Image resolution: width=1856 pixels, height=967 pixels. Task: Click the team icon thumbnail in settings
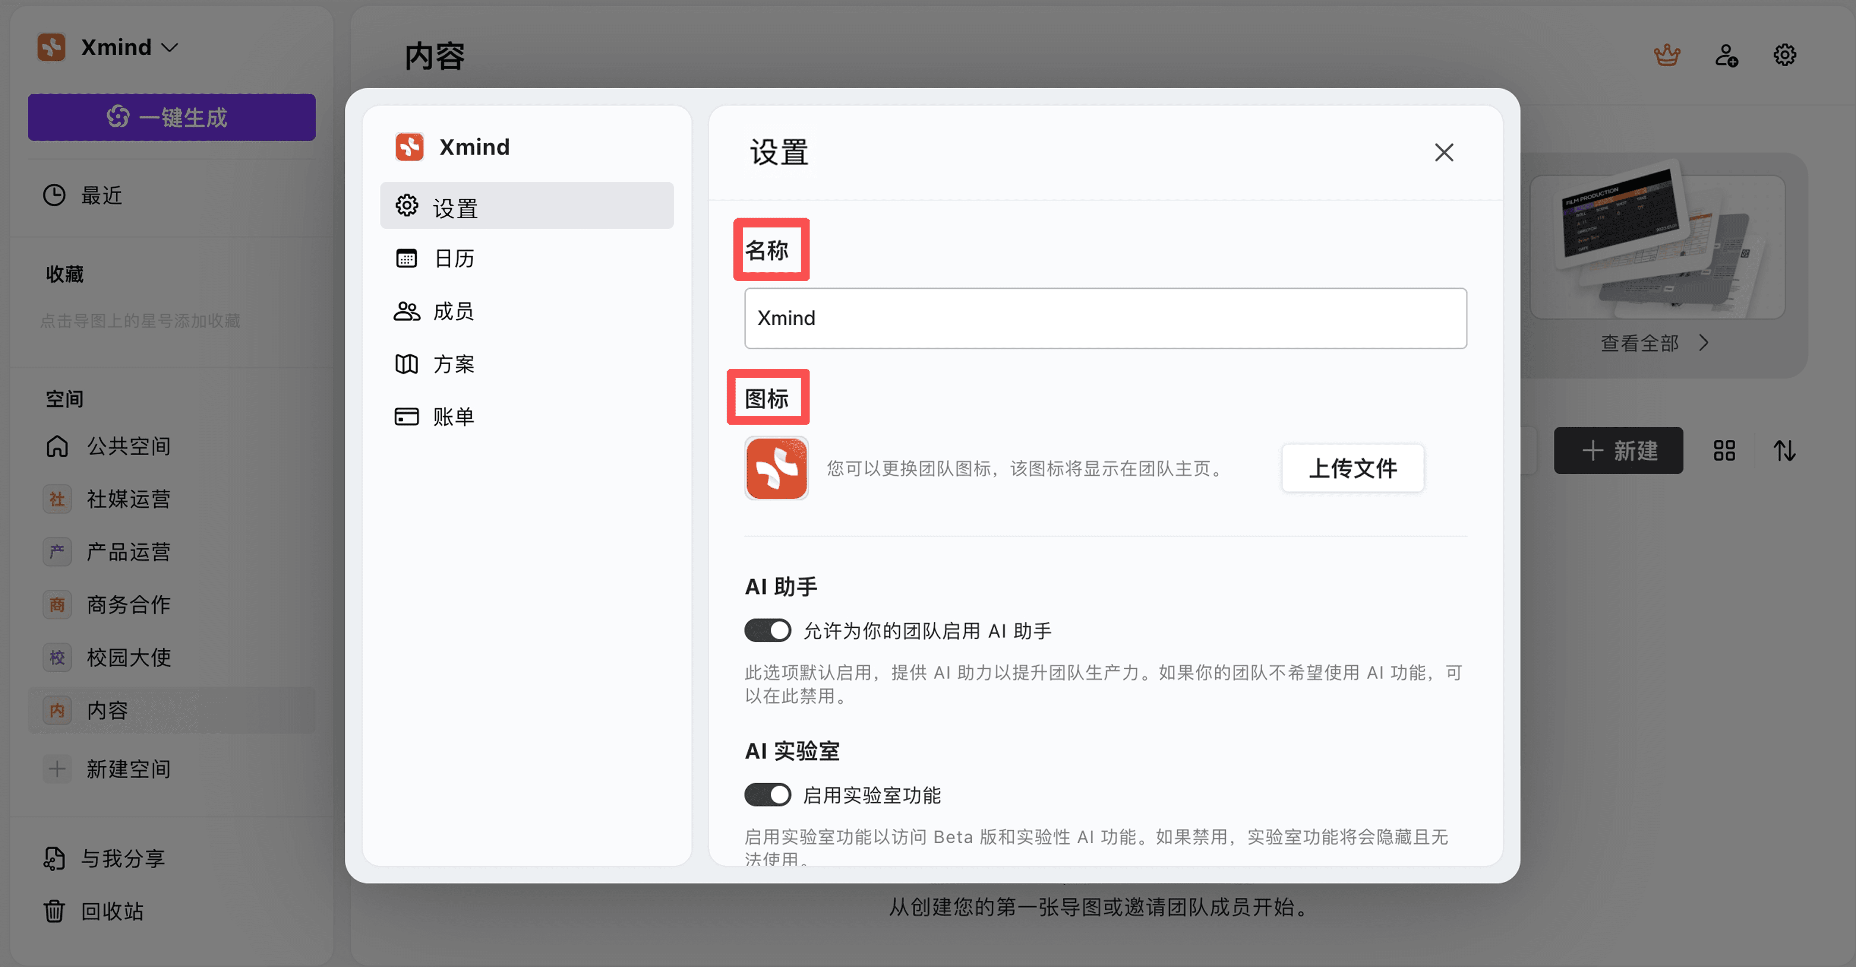(x=776, y=468)
